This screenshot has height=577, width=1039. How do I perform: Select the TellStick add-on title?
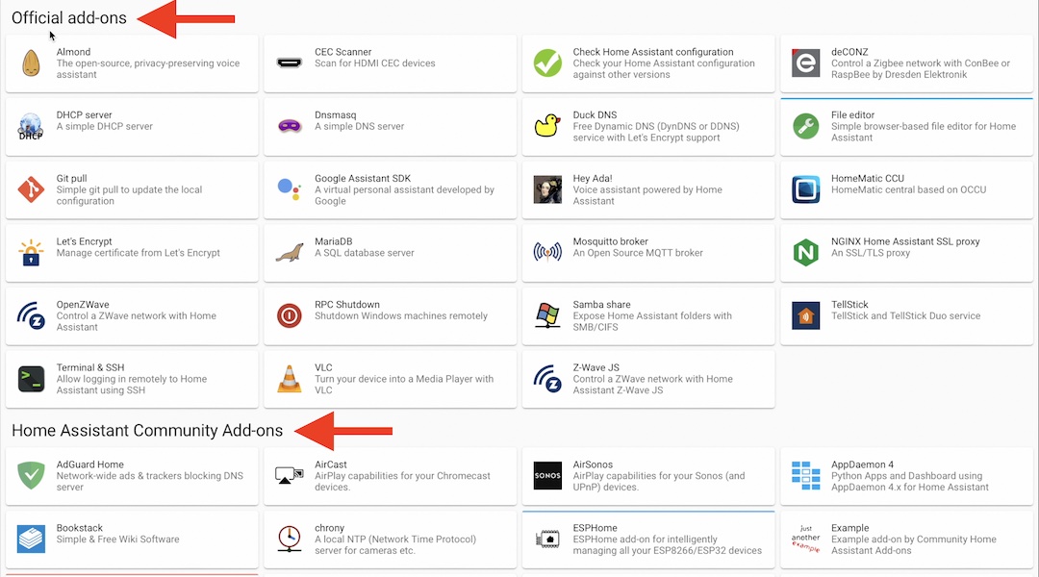(849, 304)
